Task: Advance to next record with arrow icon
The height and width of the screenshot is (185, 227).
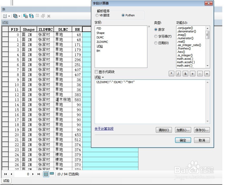Action: (33, 174)
